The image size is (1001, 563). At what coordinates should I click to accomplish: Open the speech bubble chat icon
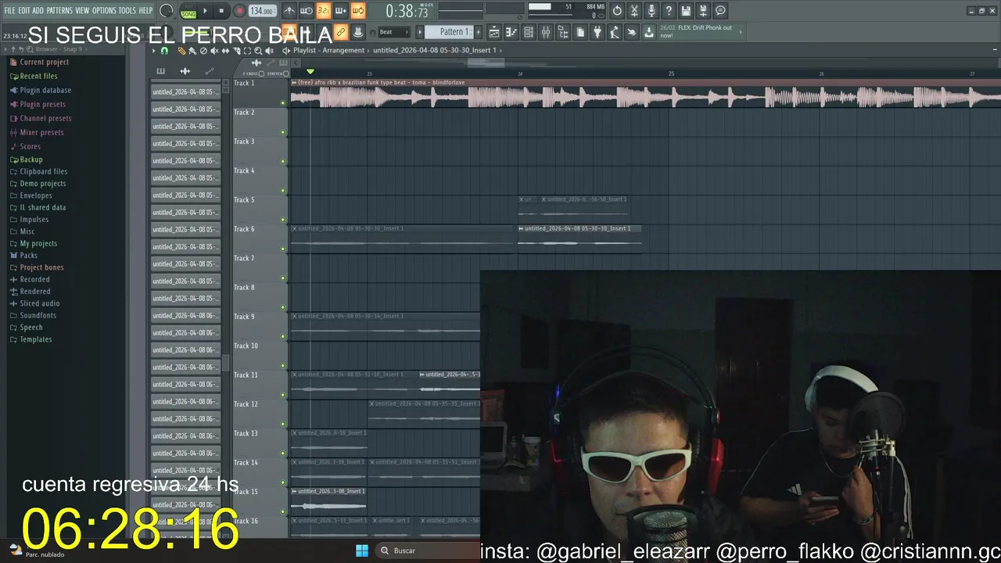tap(720, 11)
